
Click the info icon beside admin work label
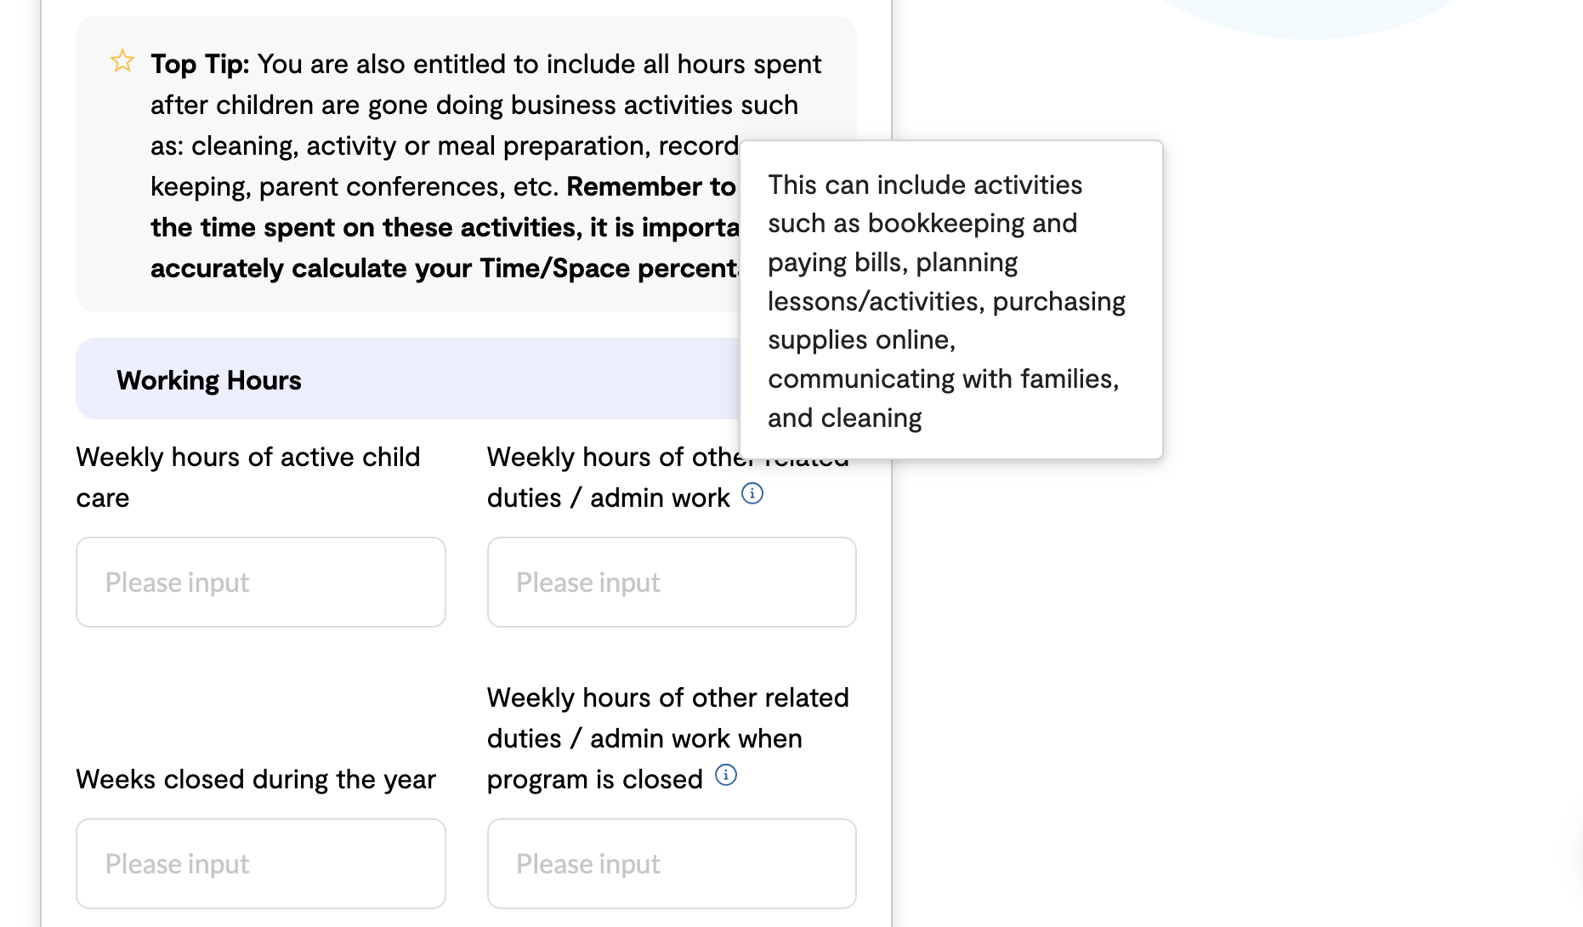[x=752, y=493]
